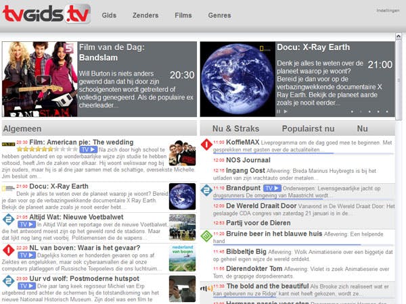Image resolution: width=406 pixels, height=304 pixels.
Task: Click the Algemeen section header
Action: pyautogui.click(x=99, y=128)
